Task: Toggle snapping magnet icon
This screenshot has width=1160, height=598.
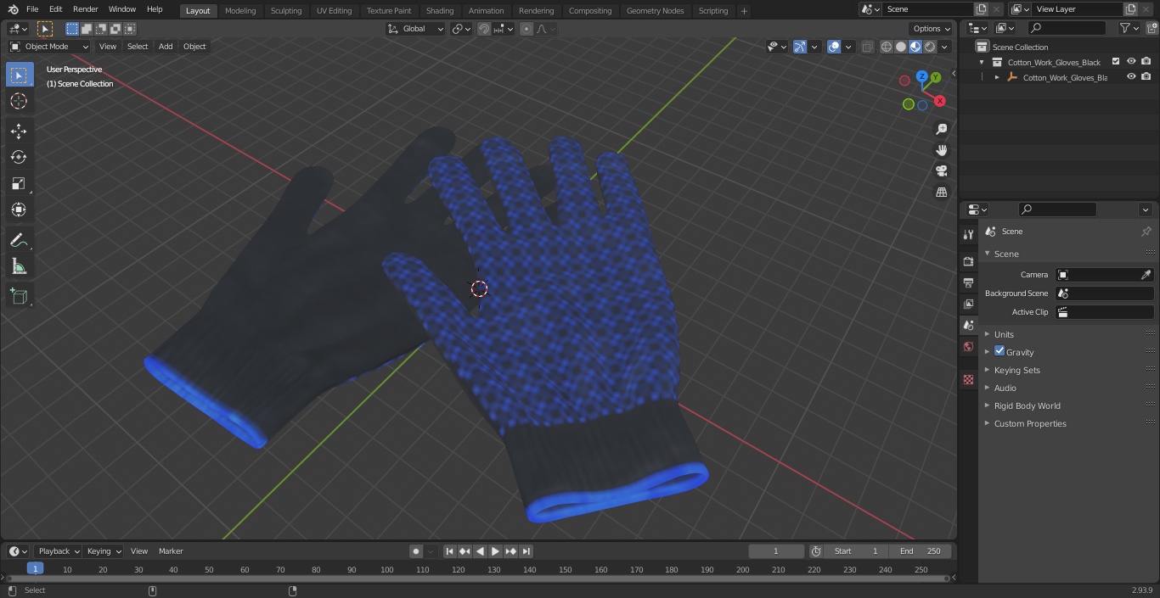Action: 484,29
